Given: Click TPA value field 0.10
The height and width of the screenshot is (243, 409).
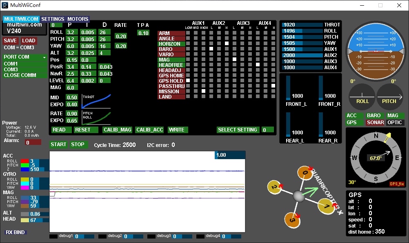Looking at the screenshot, I should point(143,33).
